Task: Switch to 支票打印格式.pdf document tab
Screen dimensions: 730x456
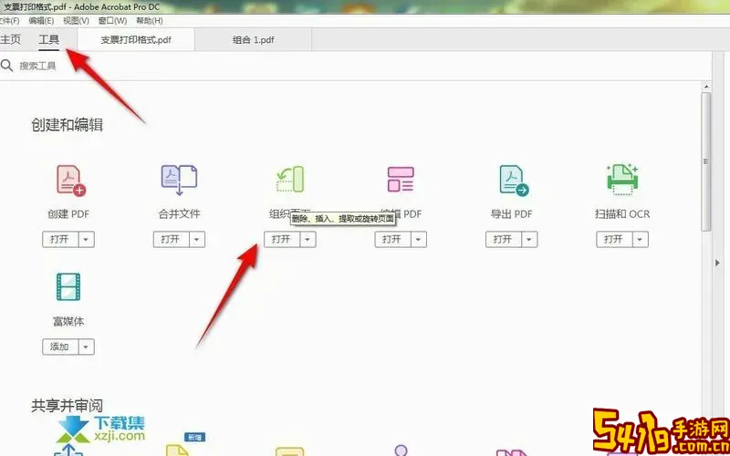Action: coord(136,40)
